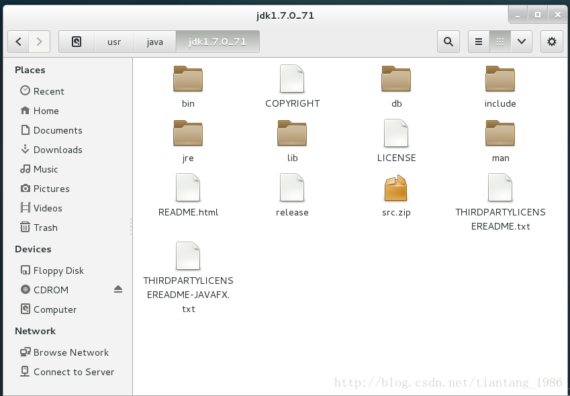This screenshot has width=570, height=396.
Task: Open Videos in sidebar
Action: coord(41,208)
